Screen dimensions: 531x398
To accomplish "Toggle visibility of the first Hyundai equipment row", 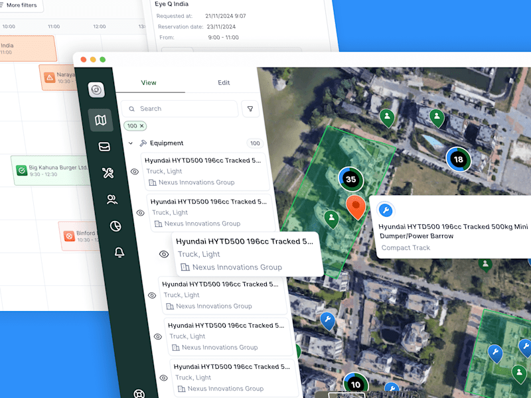I will tap(135, 172).
